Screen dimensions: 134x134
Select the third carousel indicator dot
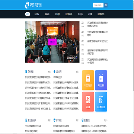[72, 58]
